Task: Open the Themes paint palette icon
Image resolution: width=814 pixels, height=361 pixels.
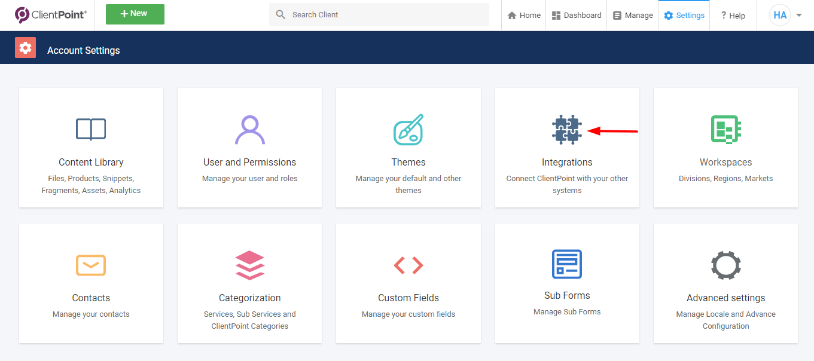Action: (408, 129)
